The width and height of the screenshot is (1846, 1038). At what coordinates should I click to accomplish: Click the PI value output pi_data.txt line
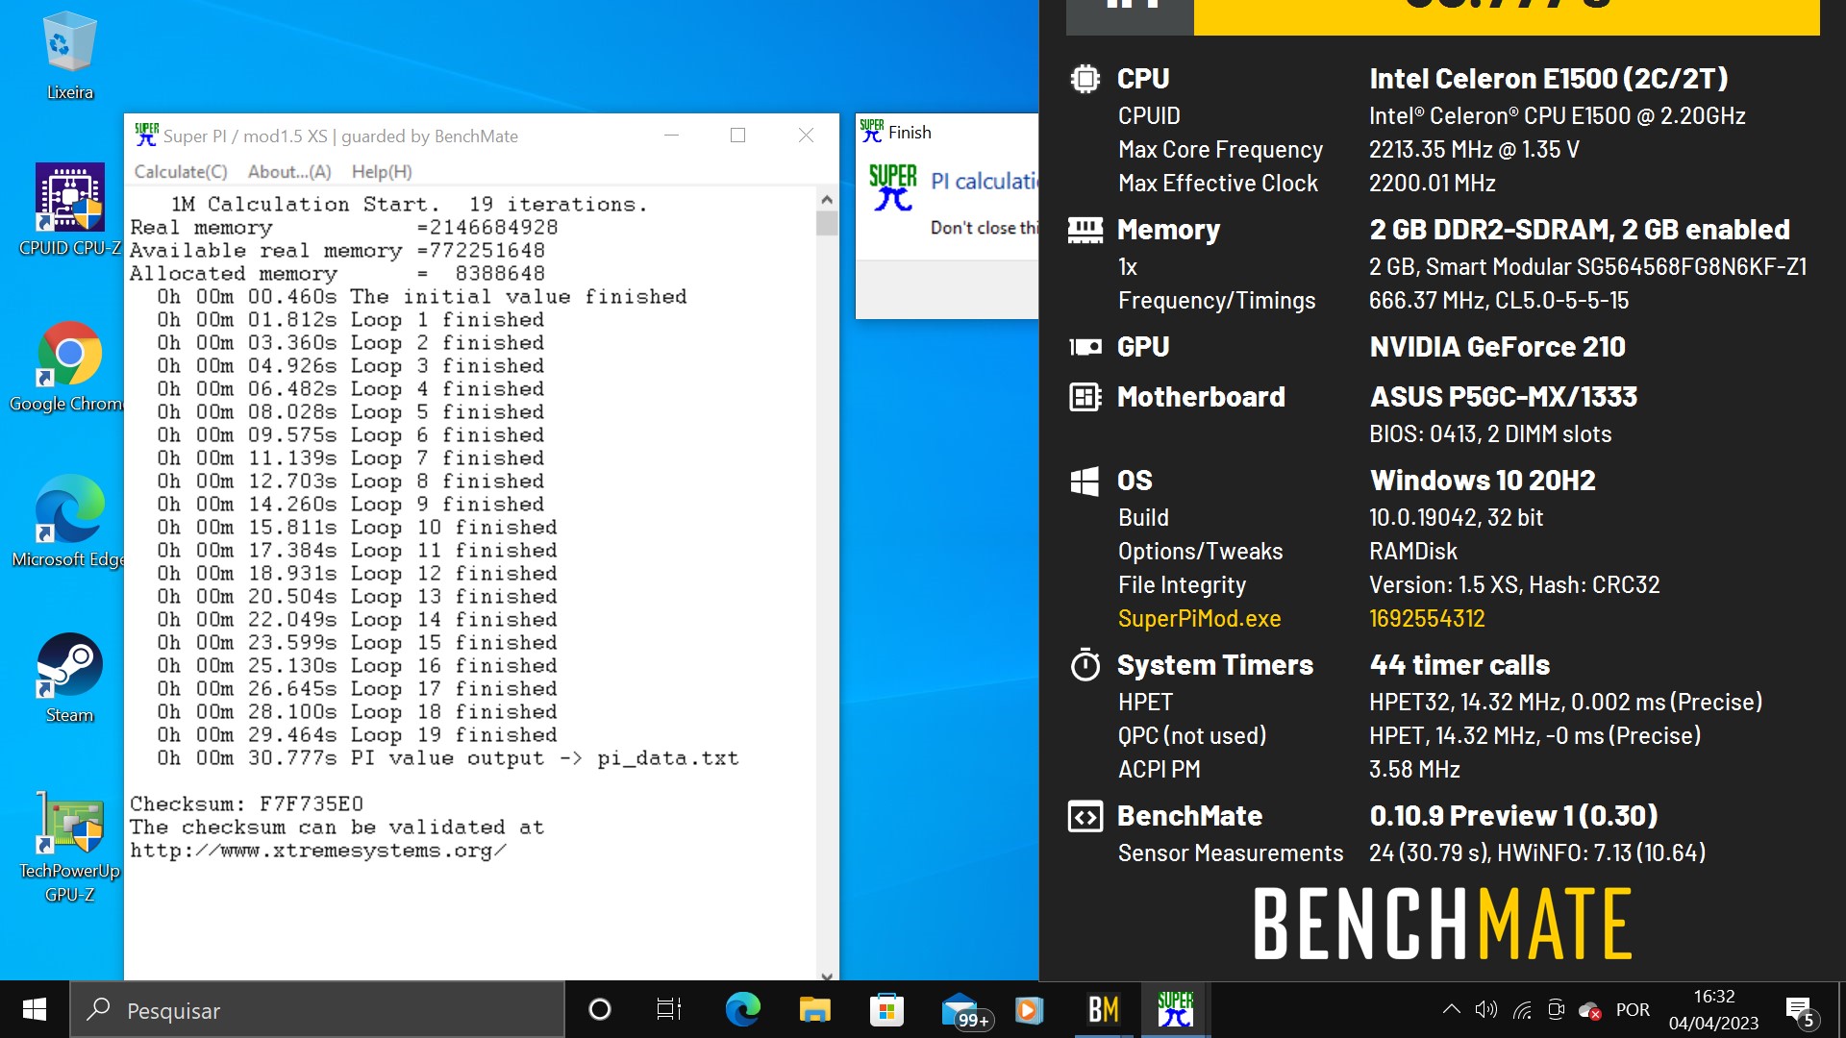(x=448, y=758)
